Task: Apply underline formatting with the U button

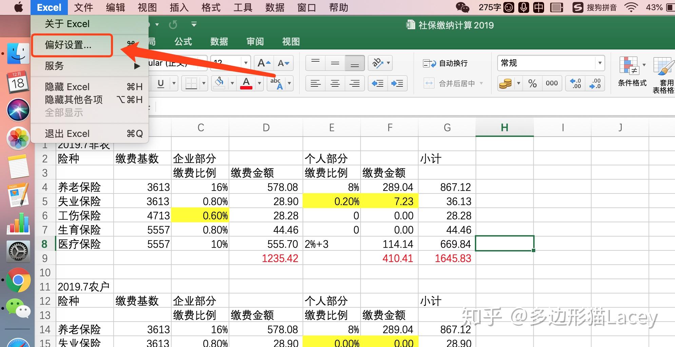Action: [161, 83]
